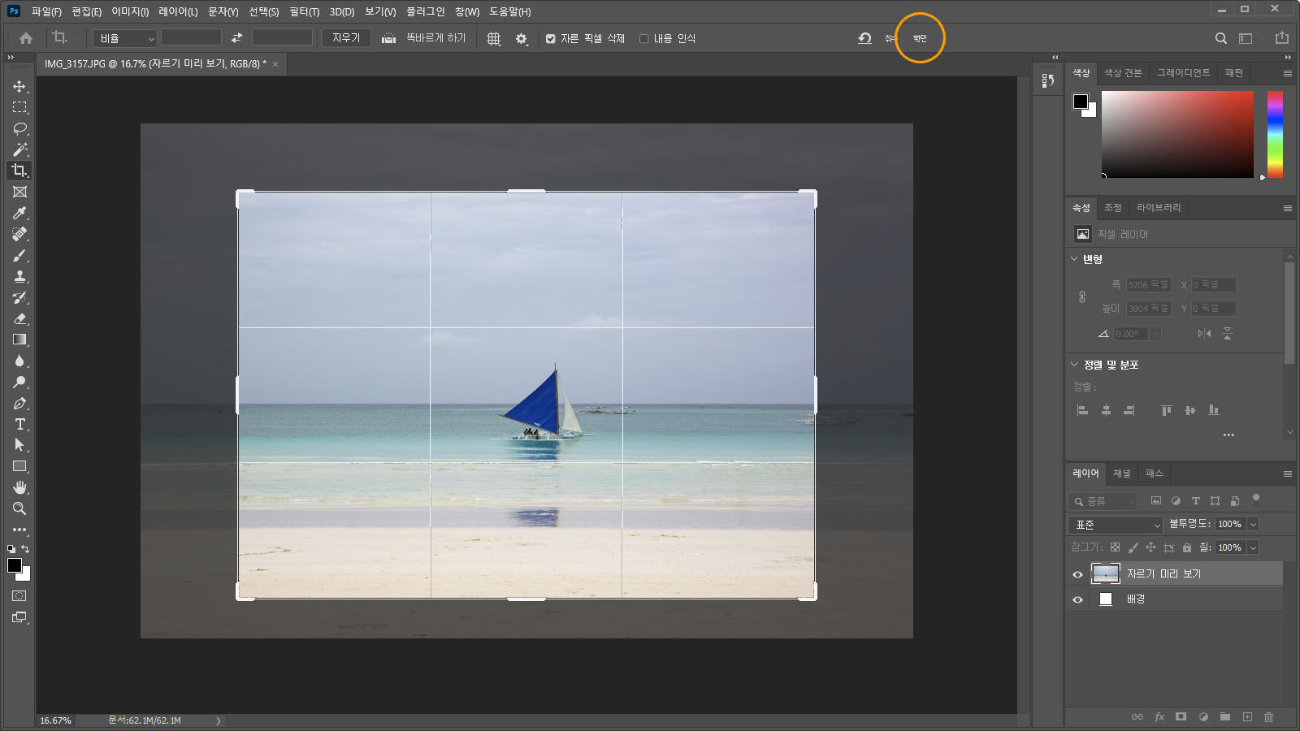Select the Magic Wand tool

19,149
